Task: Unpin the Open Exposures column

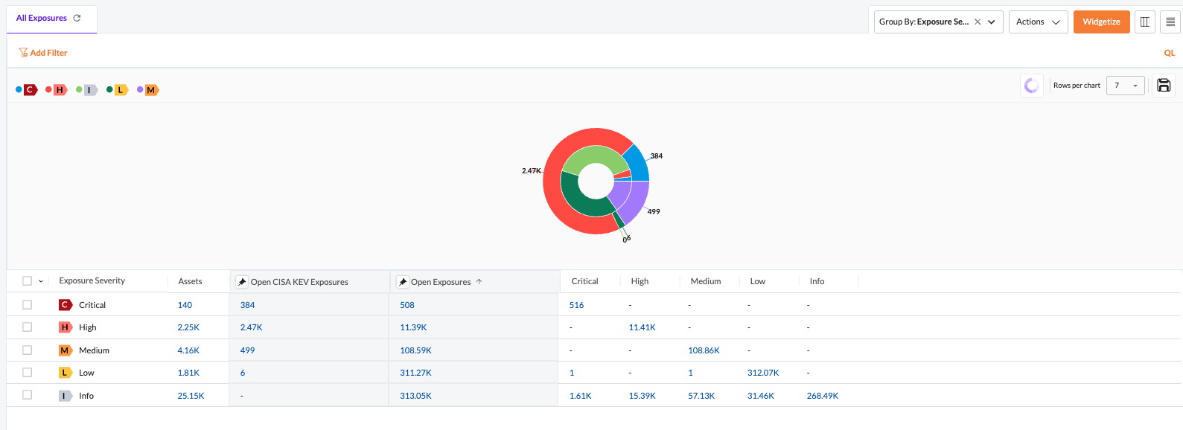Action: [x=403, y=282]
